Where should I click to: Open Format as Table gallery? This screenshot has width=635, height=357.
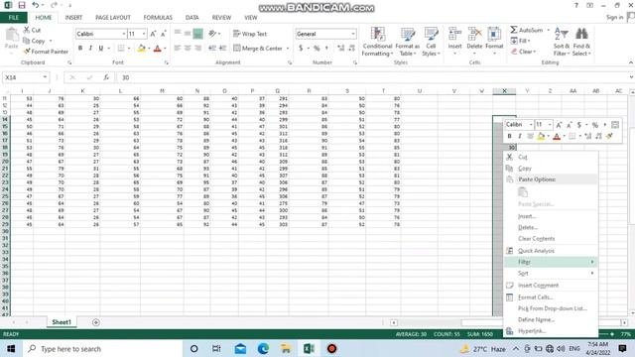pos(408,42)
